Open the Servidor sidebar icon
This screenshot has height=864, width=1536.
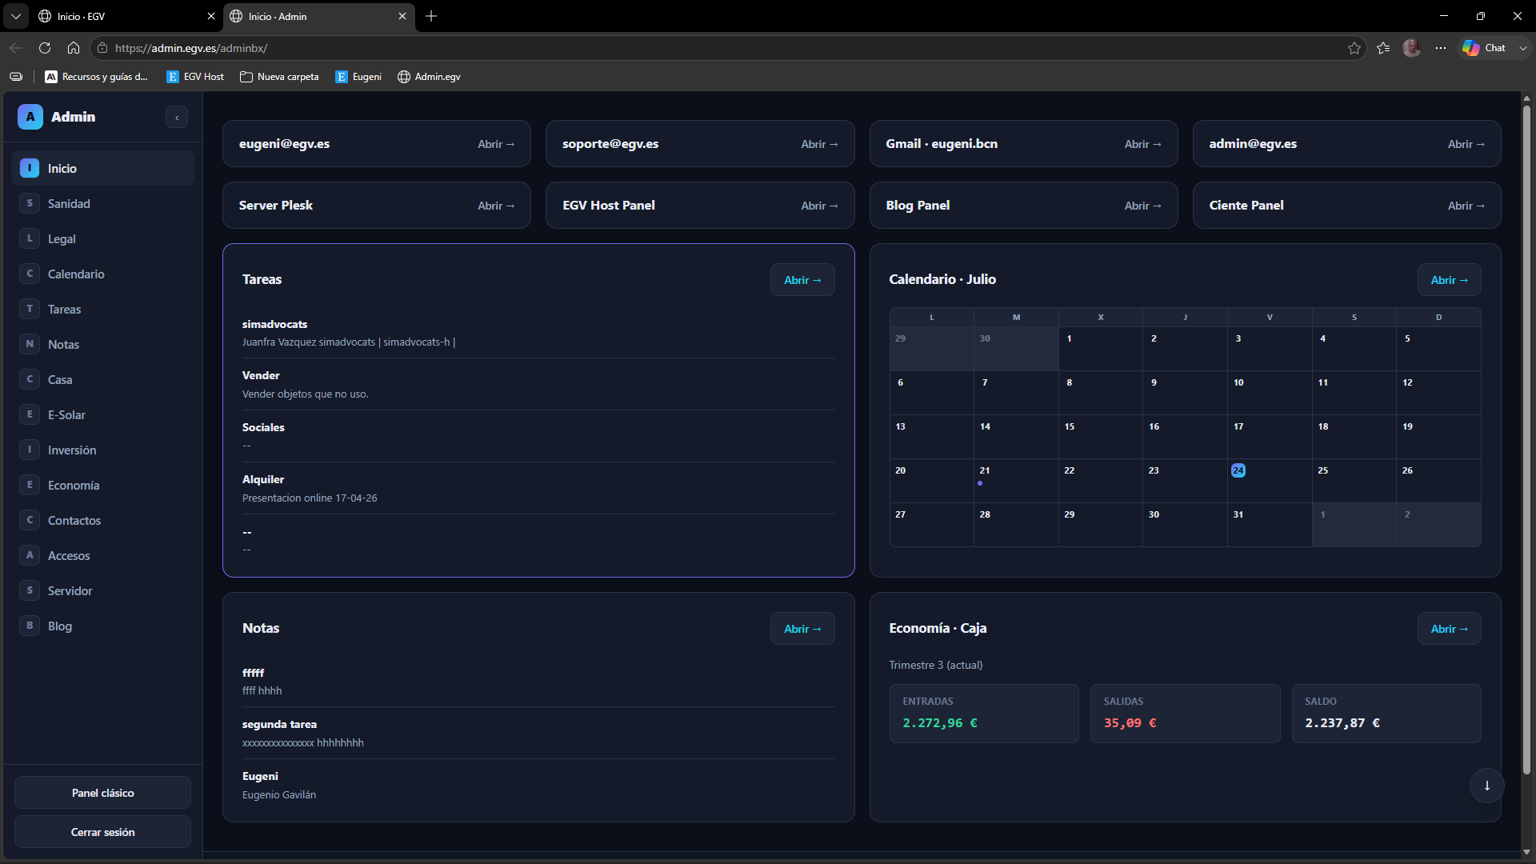pyautogui.click(x=30, y=590)
